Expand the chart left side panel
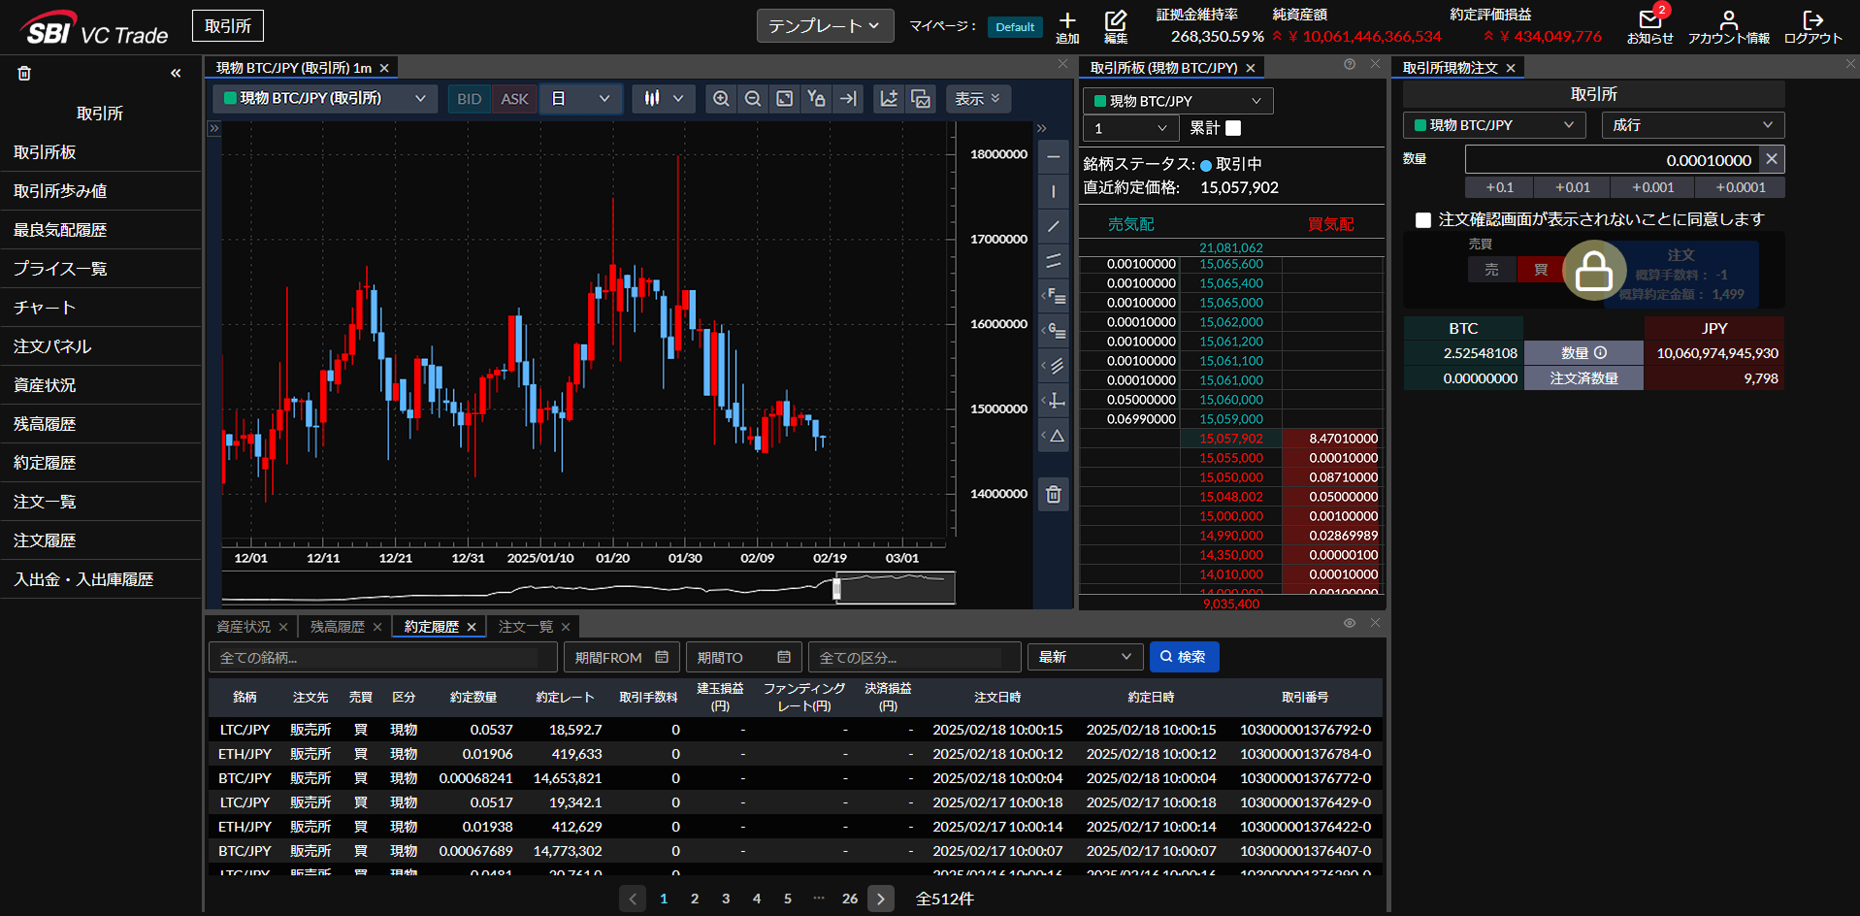This screenshot has width=1860, height=916. point(214,128)
